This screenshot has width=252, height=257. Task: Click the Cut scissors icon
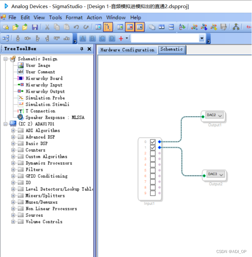pos(47,27)
